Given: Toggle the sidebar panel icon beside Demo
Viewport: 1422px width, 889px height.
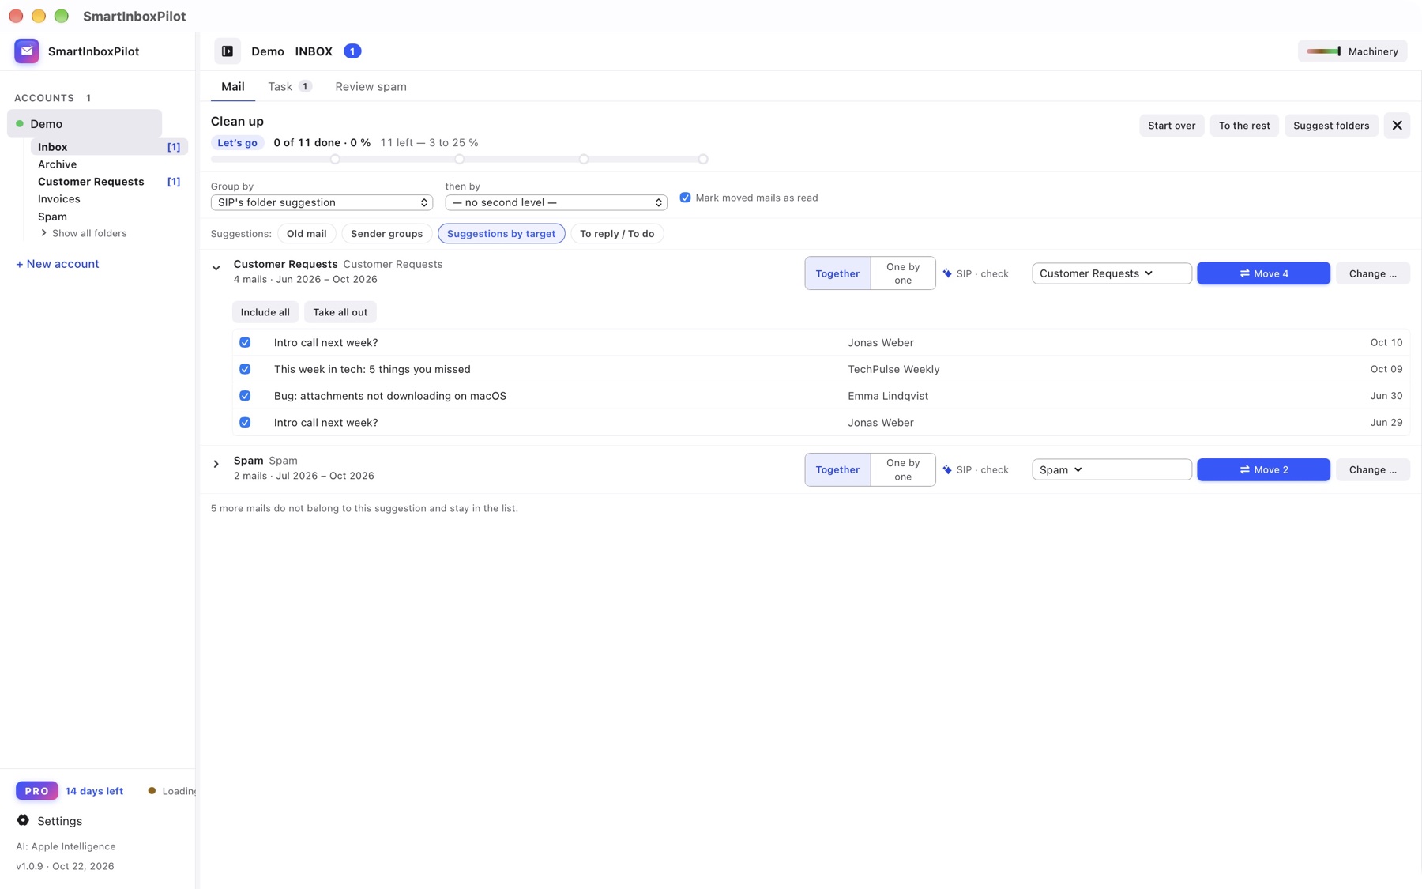Looking at the screenshot, I should pos(228,51).
